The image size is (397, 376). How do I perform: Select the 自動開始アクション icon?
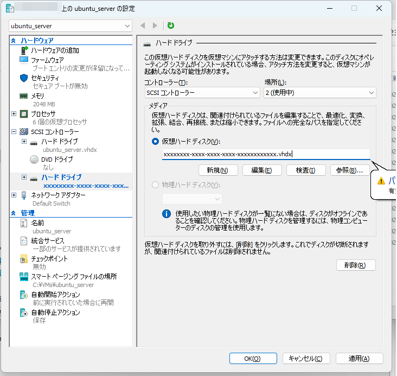click(x=24, y=295)
